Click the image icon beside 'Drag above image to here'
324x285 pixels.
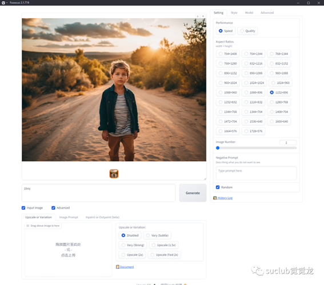tap(28, 226)
